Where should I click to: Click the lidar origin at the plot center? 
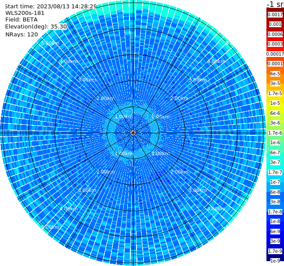pos(133,133)
